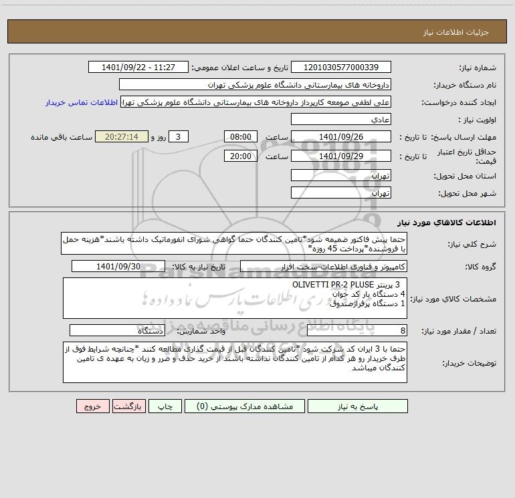
Task: Click the price validity time 20:00
Action: [x=240, y=156]
